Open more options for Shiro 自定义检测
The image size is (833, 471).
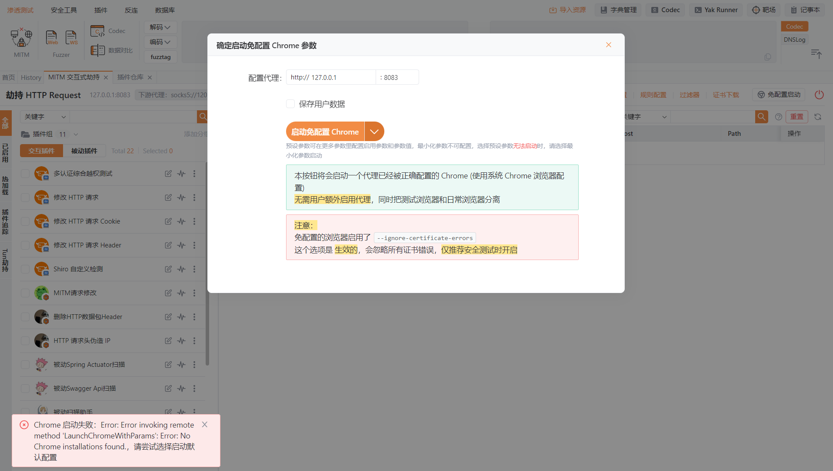tap(194, 269)
